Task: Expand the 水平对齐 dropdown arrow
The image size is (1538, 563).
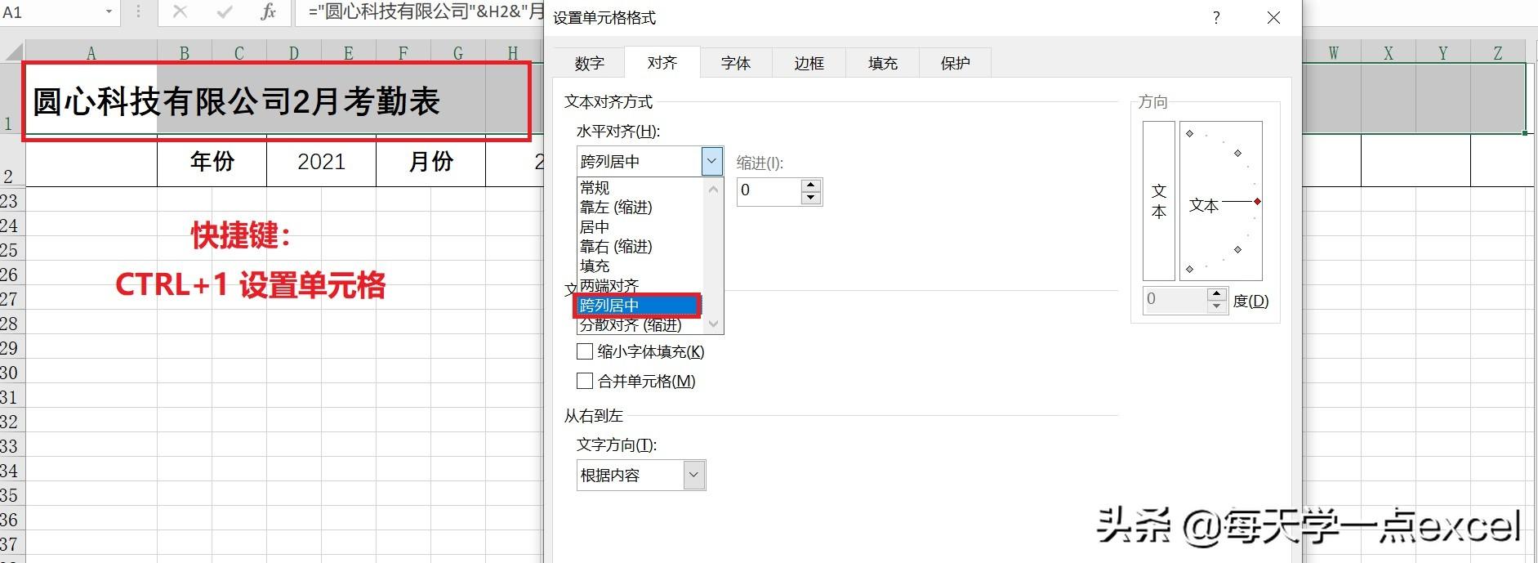Action: [x=711, y=161]
